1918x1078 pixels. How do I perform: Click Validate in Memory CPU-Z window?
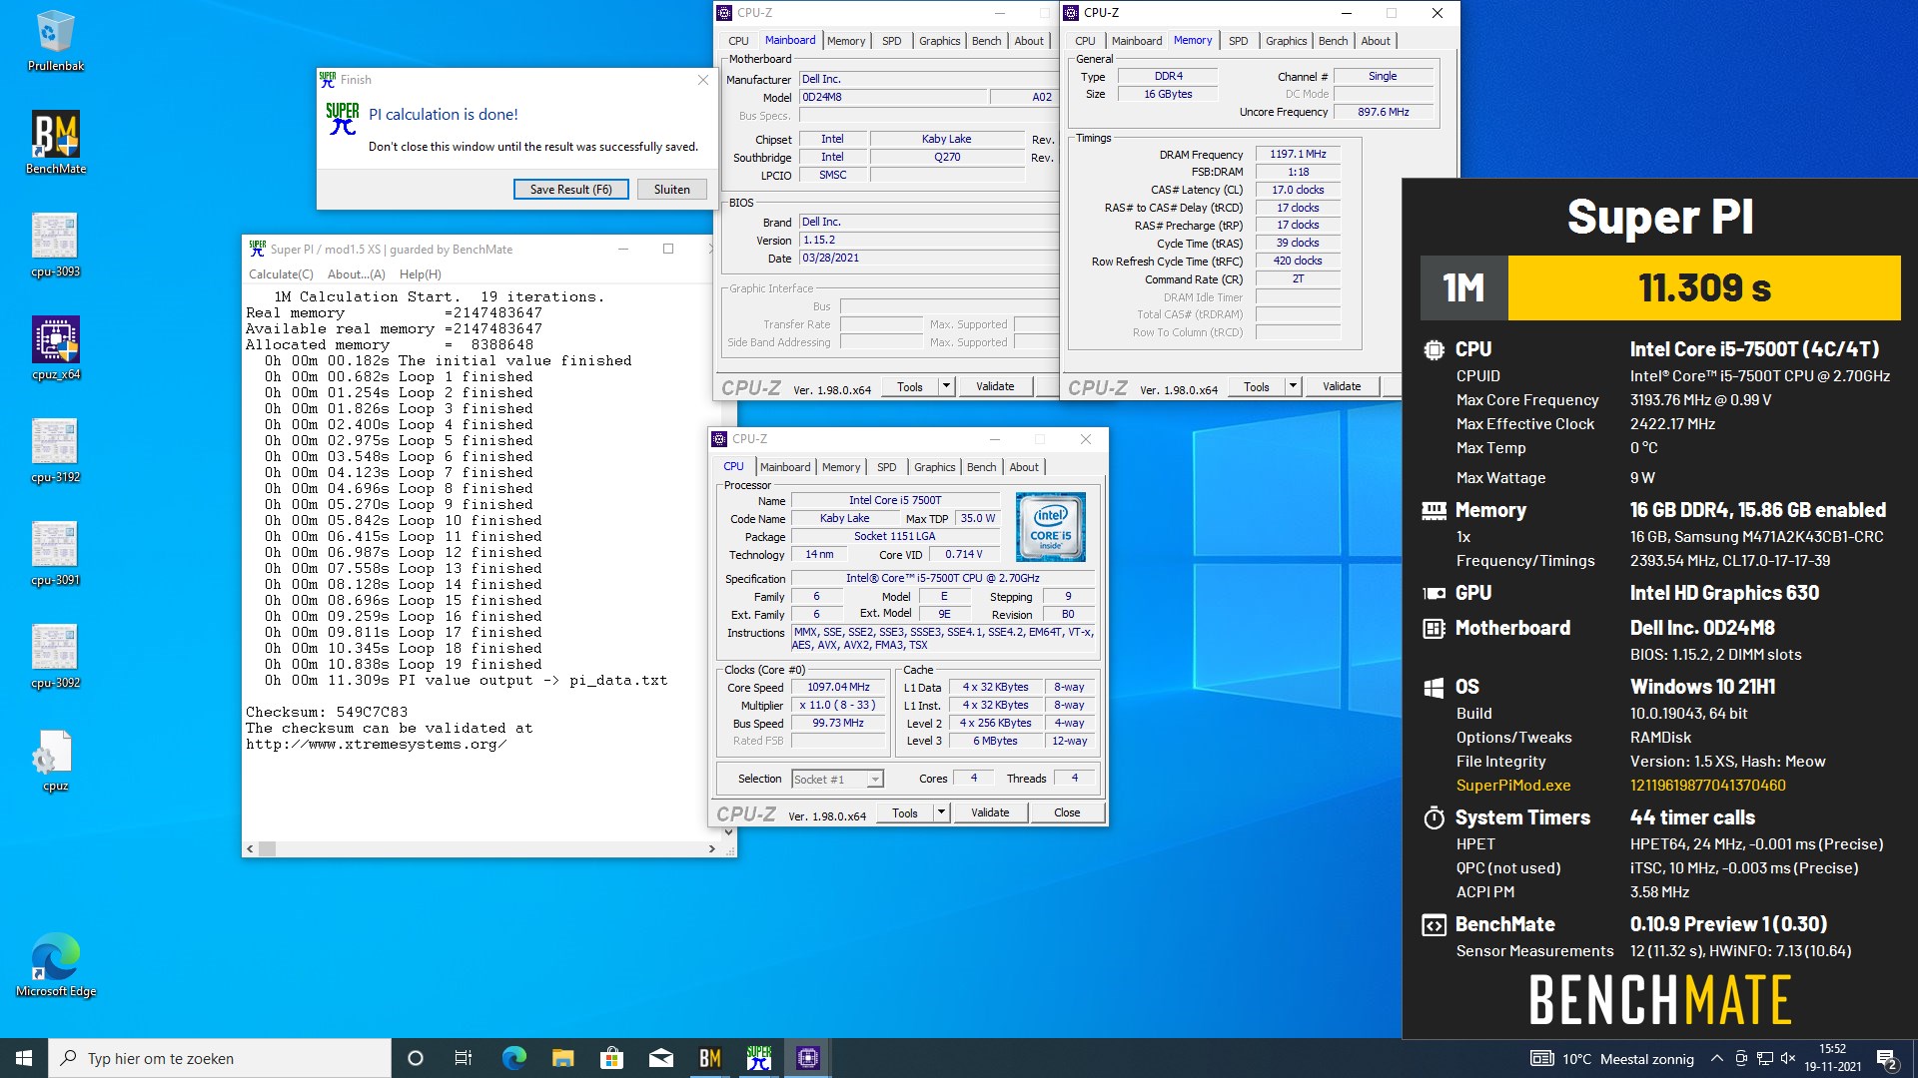pos(1342,386)
